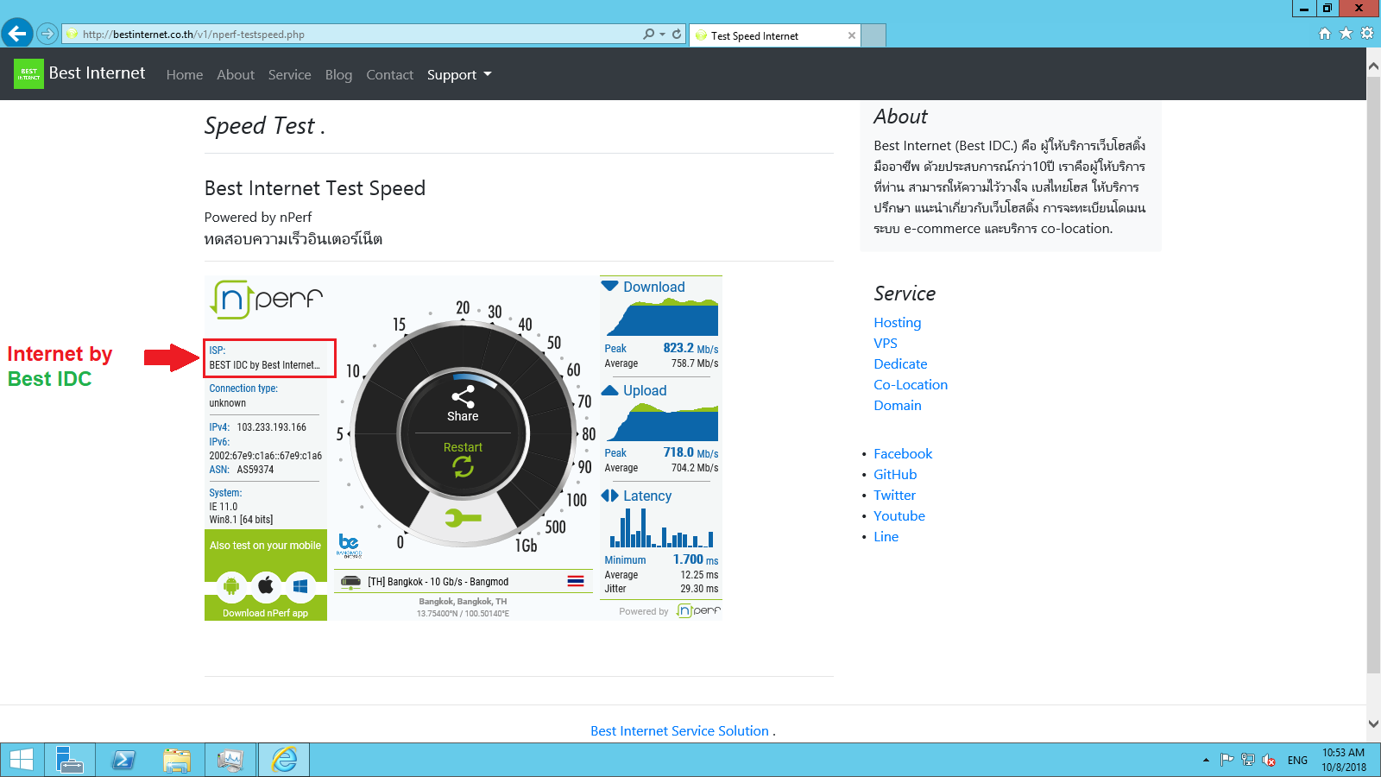Click the page scrollbar down arrow
This screenshot has height=777, width=1381.
point(1373,724)
